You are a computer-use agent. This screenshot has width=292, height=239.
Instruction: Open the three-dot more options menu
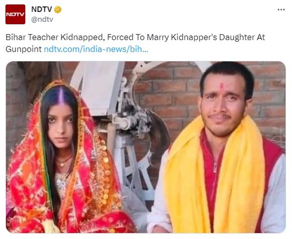pyautogui.click(x=281, y=10)
